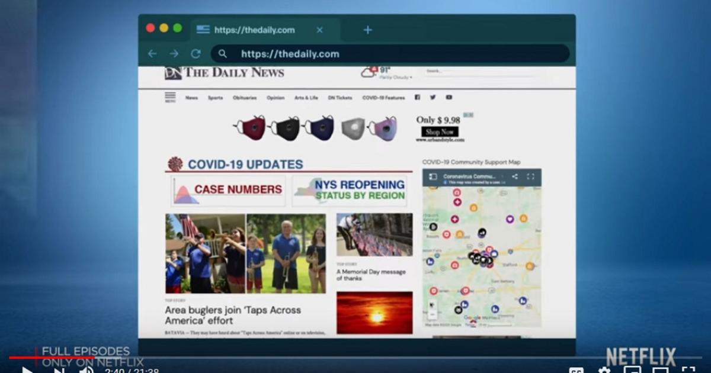The height and width of the screenshot is (373, 711).
Task: Click the navy blue face mask in the ad
Action: tap(319, 128)
